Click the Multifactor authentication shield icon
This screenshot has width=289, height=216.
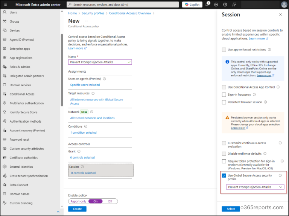[5, 103]
